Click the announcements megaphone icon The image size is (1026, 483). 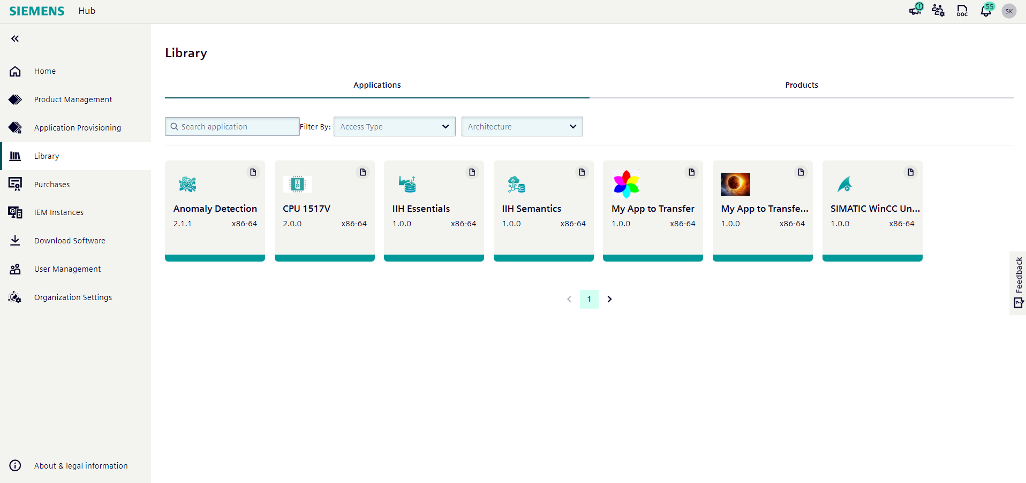[915, 10]
